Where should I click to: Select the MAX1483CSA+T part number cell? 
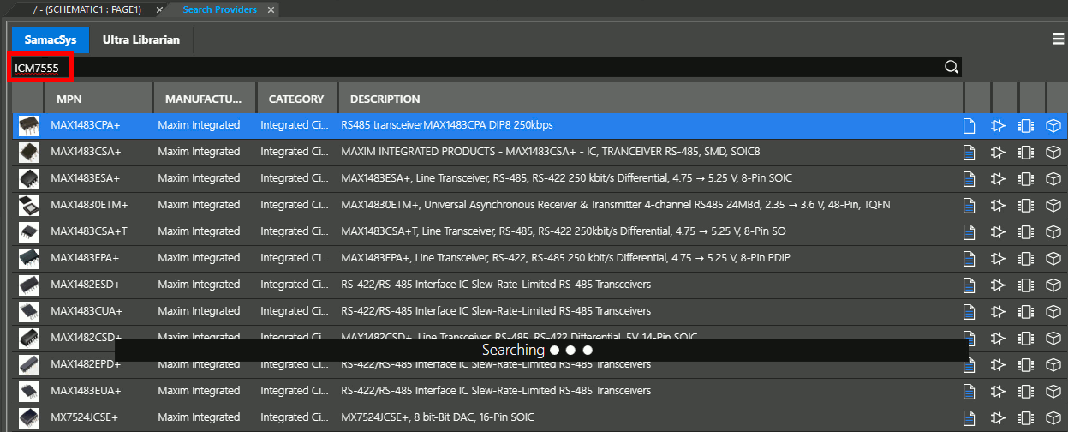tap(89, 231)
